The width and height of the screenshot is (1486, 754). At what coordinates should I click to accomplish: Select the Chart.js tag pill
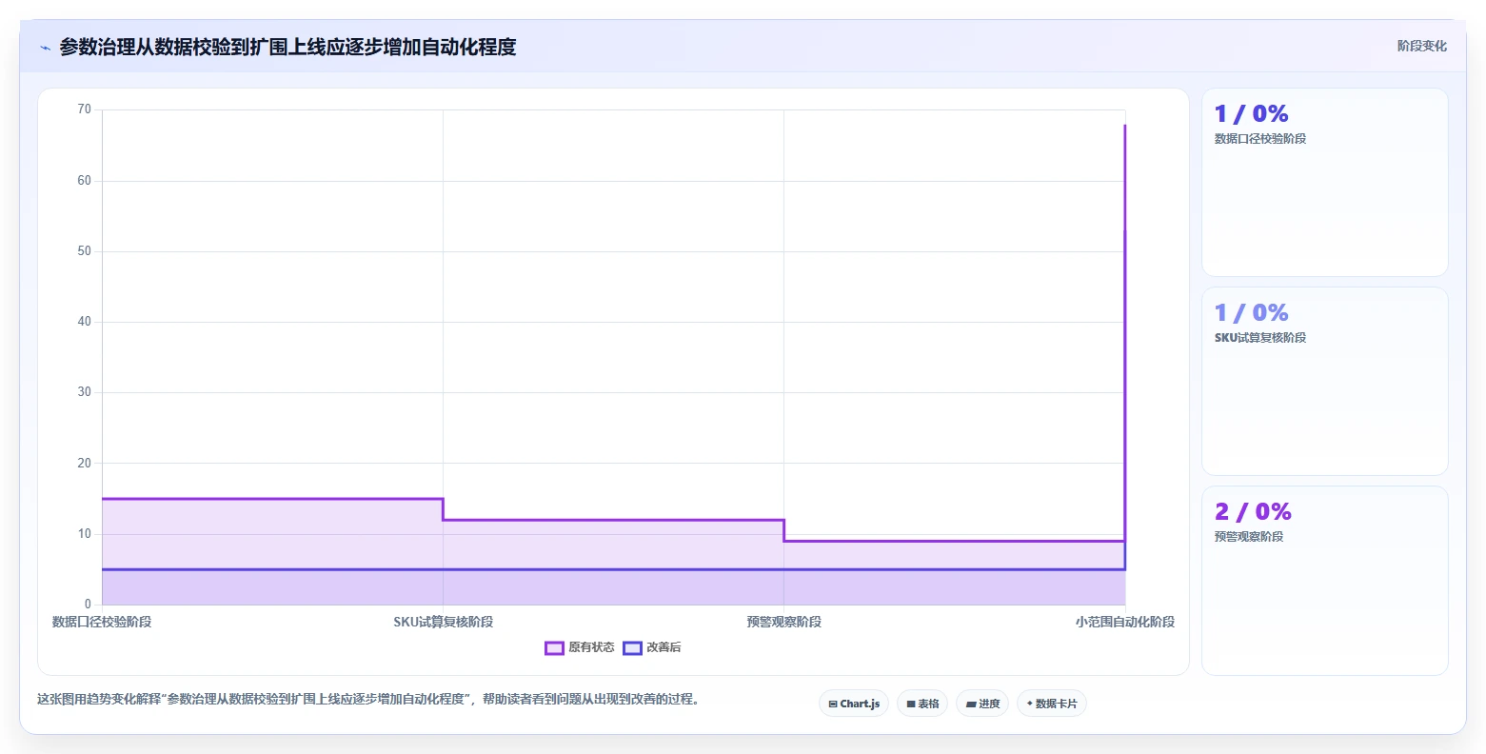click(x=854, y=704)
